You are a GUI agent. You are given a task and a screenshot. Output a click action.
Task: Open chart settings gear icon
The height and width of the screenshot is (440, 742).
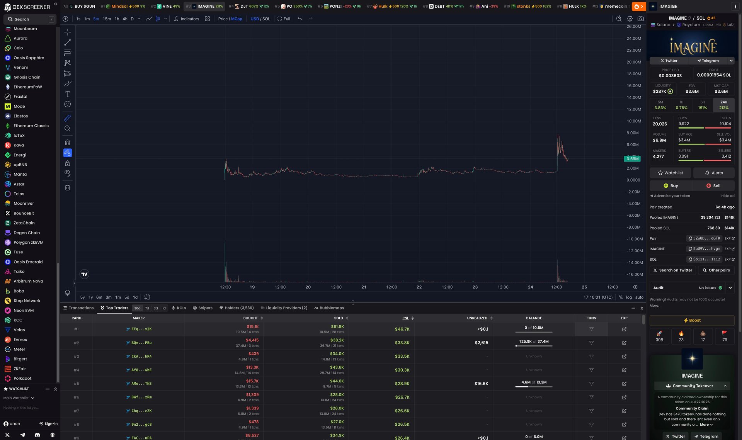point(630,19)
